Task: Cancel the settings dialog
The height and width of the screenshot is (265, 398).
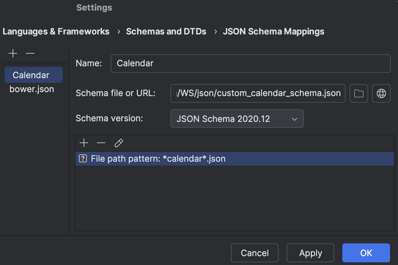Action: pos(254,253)
